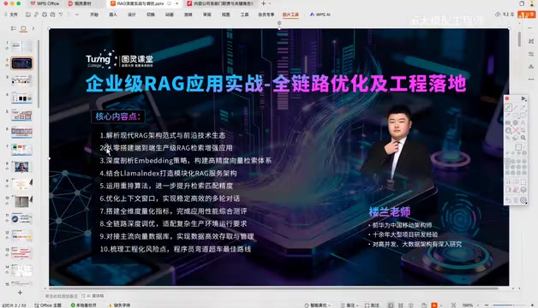Click the vertical scrollbar of slide editor
This screenshot has height=308, width=538.
click(x=519, y=39)
